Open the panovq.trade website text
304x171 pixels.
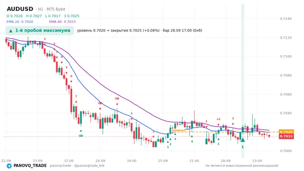click(x=60, y=166)
